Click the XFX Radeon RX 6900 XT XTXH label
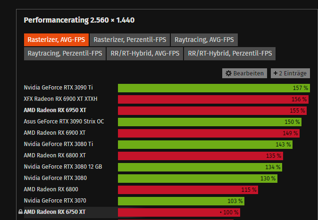This screenshot has width=318, height=220. click(60, 99)
